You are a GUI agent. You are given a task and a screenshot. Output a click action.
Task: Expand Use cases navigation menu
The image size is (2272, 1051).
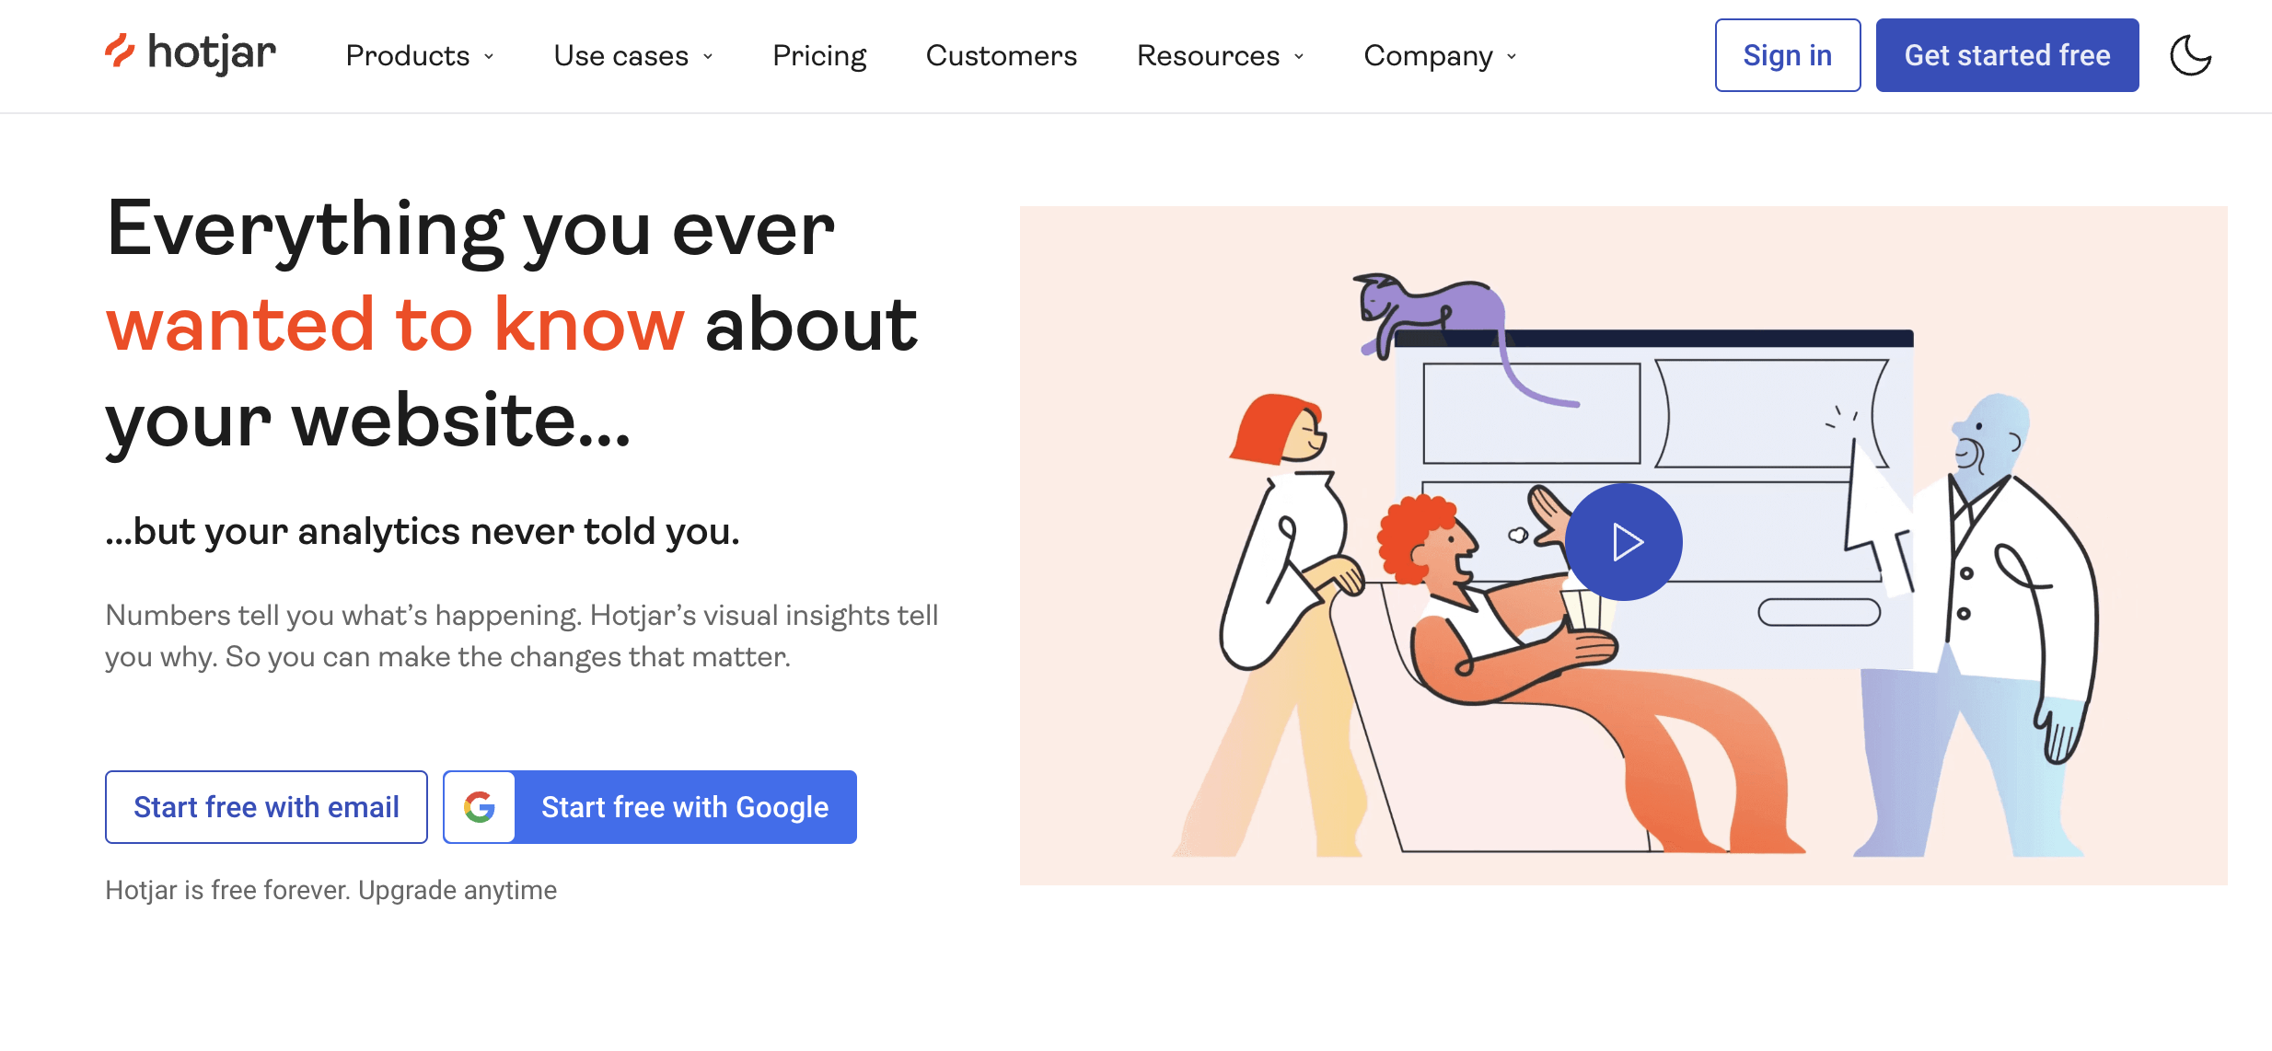coord(629,56)
